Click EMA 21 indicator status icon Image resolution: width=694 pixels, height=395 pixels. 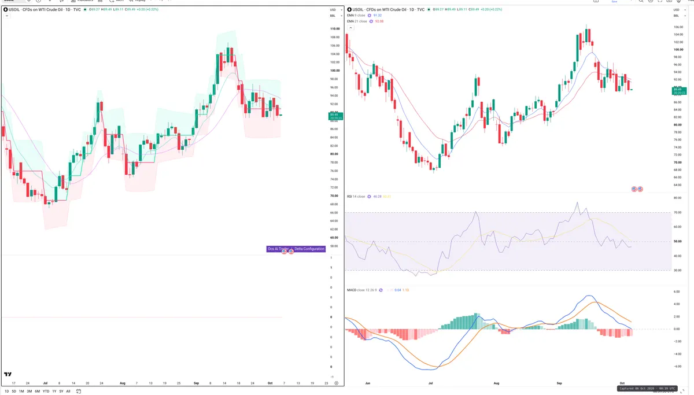372,21
